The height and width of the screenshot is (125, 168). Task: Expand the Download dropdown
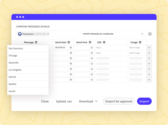88,101
